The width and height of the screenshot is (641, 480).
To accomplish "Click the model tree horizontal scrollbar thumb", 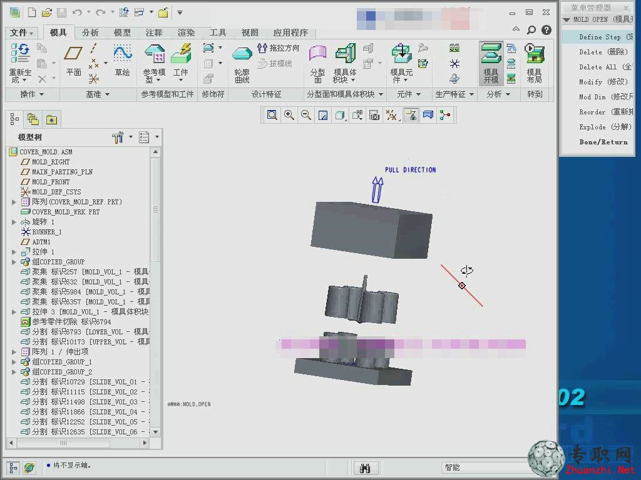I will pyautogui.click(x=63, y=442).
